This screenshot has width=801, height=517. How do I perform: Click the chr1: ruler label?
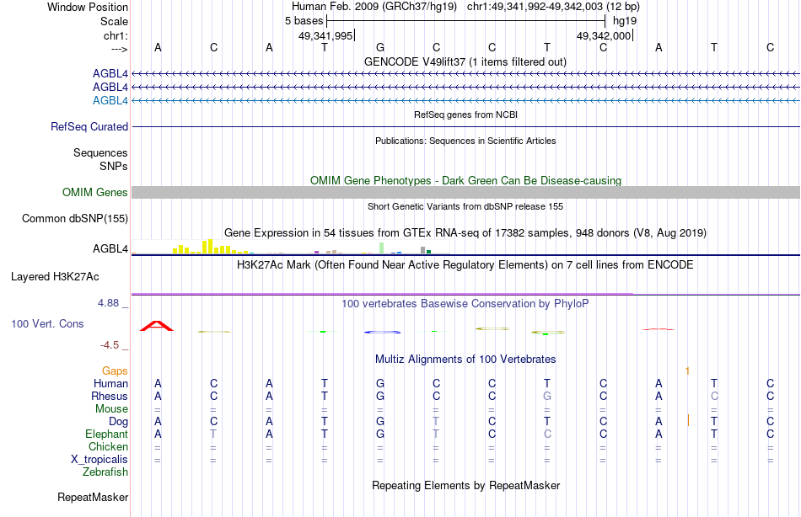(116, 35)
